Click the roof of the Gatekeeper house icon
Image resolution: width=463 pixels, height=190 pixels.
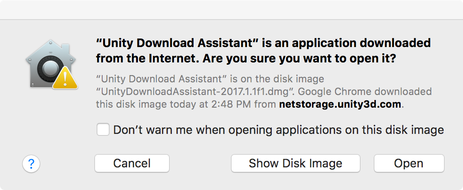(x=51, y=49)
